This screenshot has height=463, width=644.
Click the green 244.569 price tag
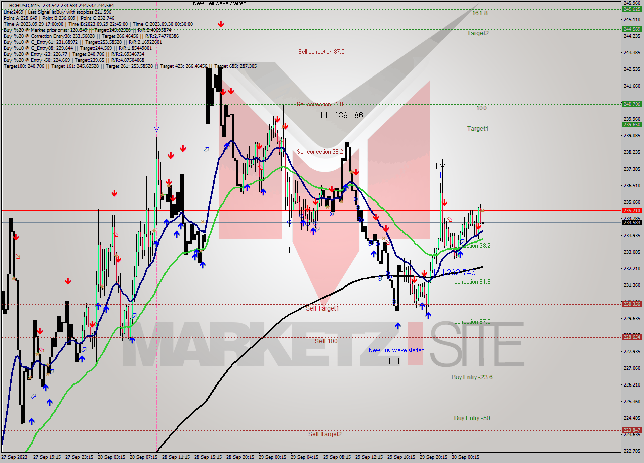[632, 29]
